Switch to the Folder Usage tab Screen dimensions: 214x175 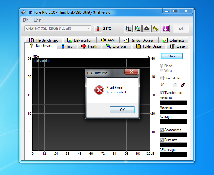pyautogui.click(x=149, y=46)
